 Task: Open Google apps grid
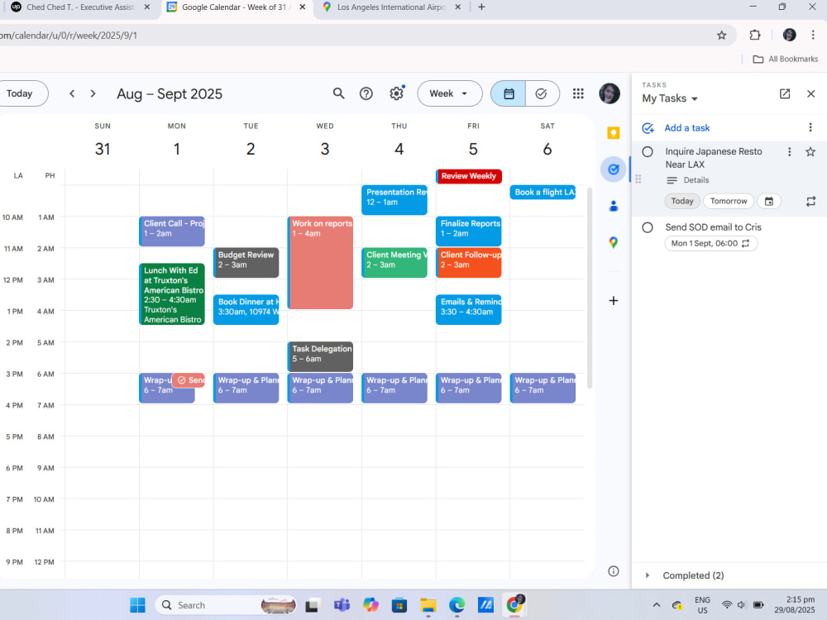click(578, 94)
